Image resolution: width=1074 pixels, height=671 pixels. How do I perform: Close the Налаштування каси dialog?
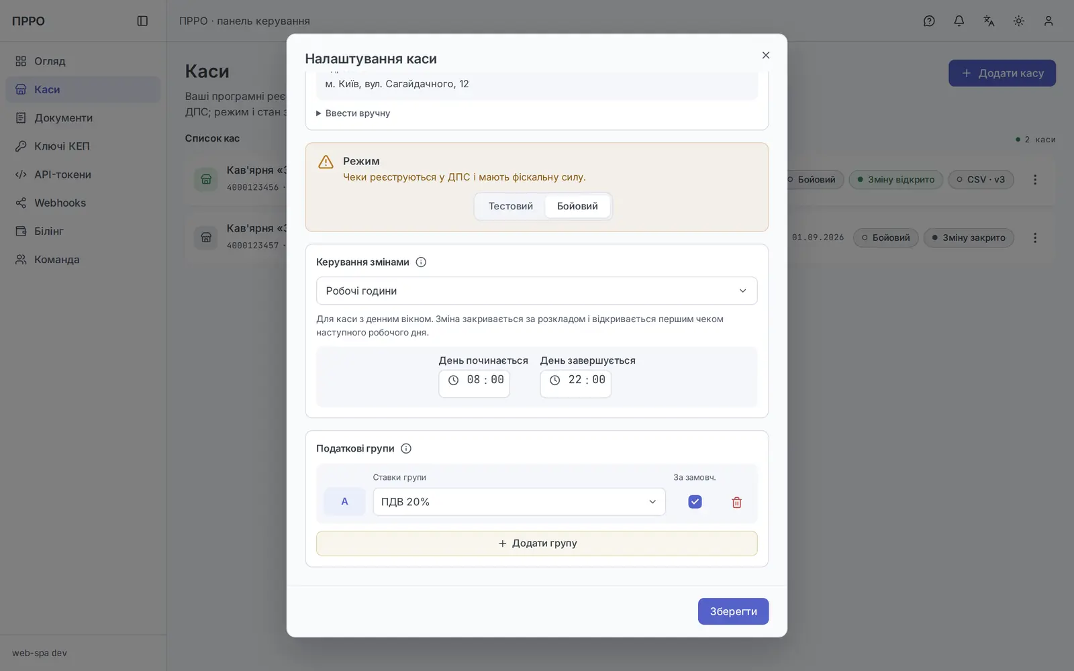766,55
